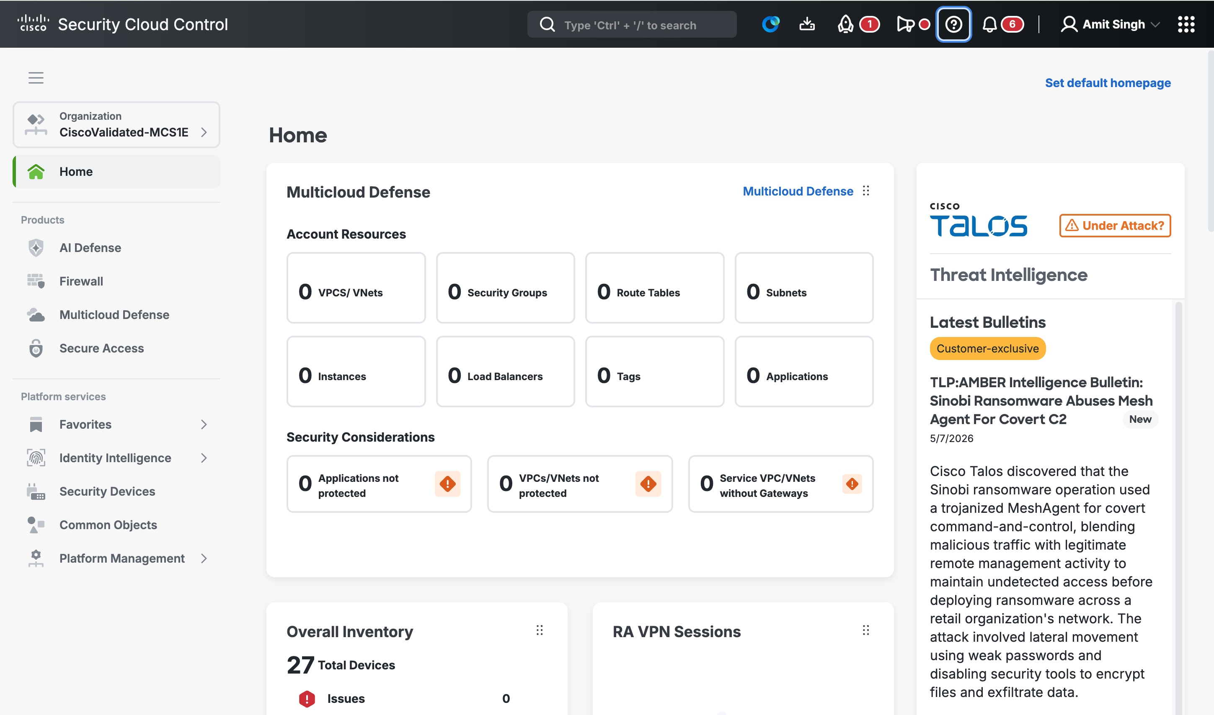Click the Cisco logo in header

pos(33,23)
